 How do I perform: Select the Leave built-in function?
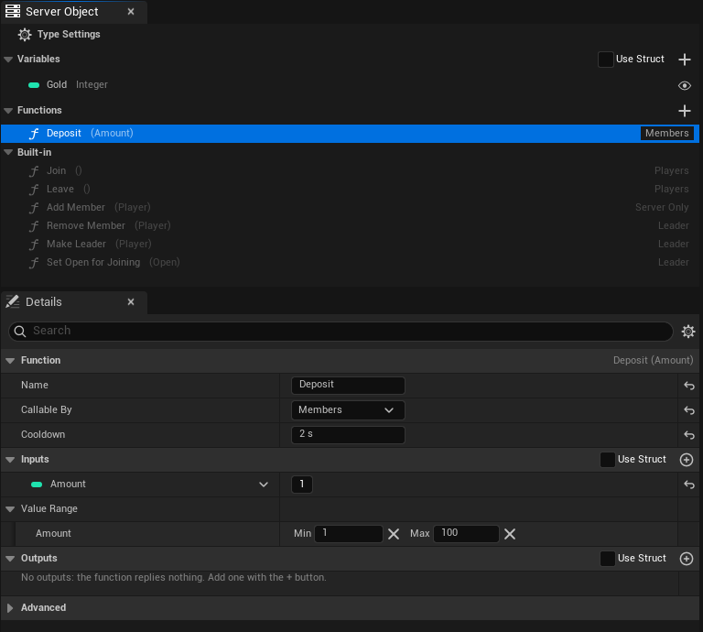[350, 190]
